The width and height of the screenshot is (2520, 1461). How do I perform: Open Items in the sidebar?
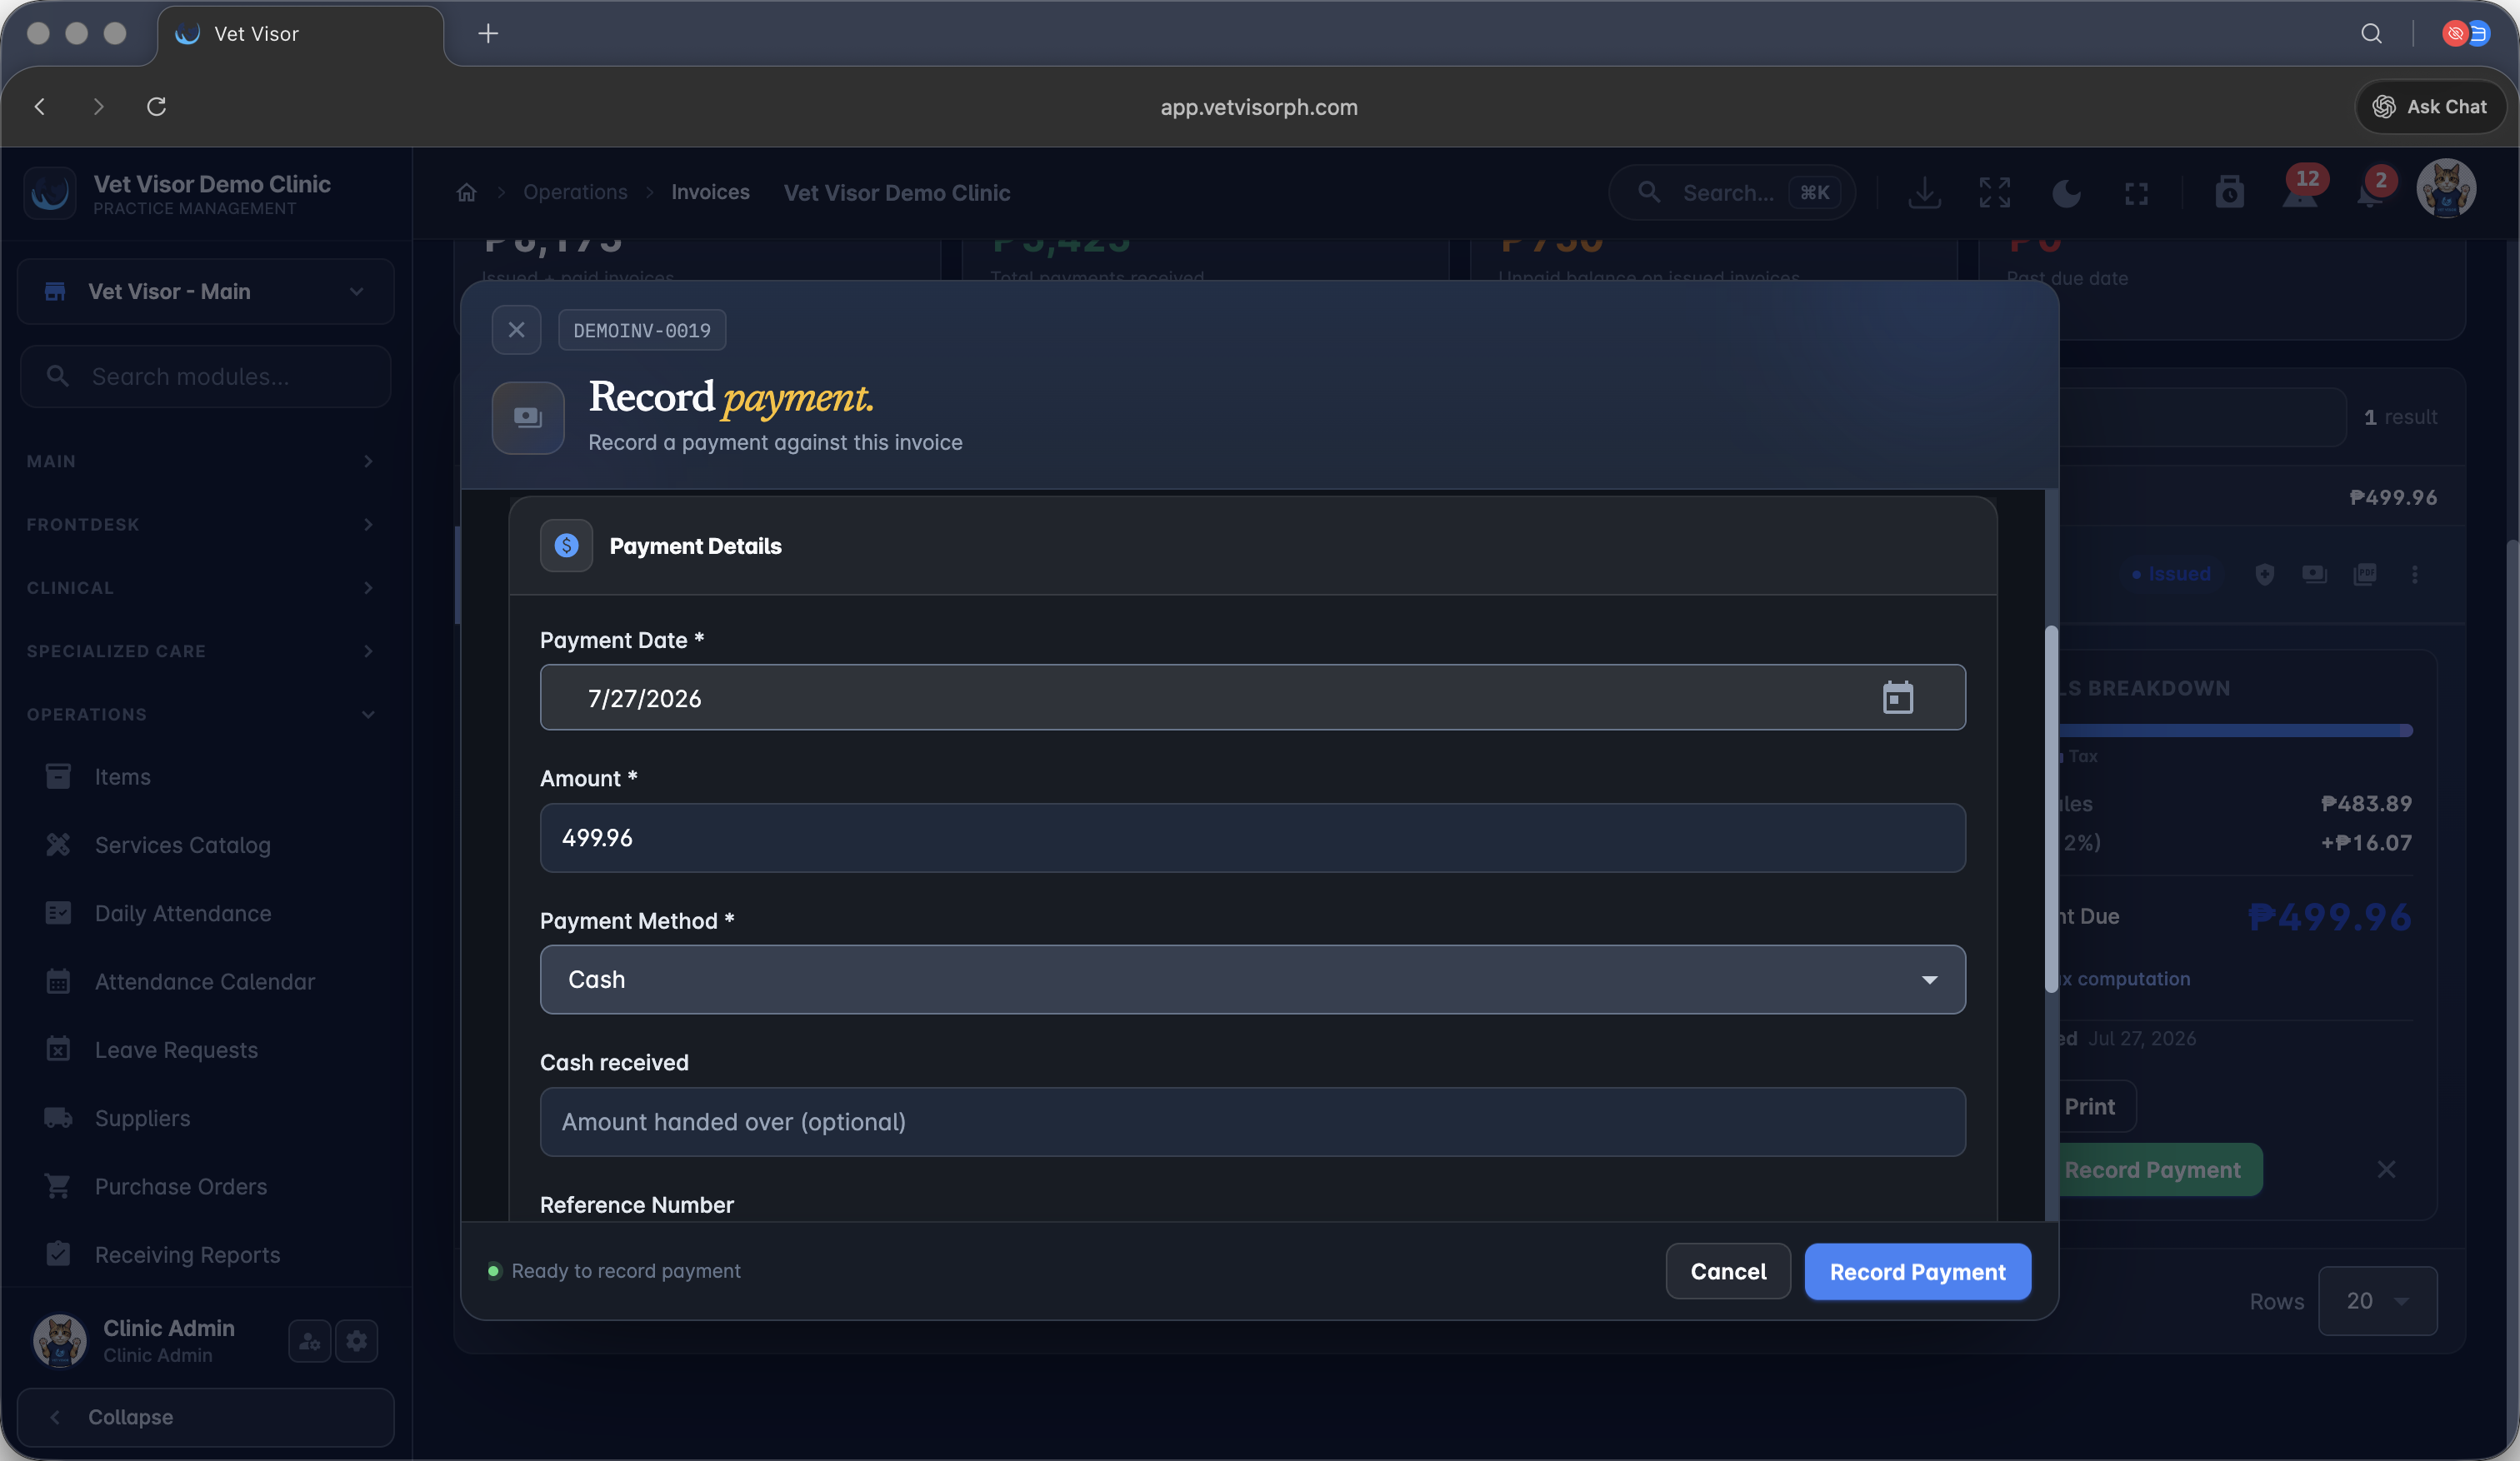click(206, 776)
